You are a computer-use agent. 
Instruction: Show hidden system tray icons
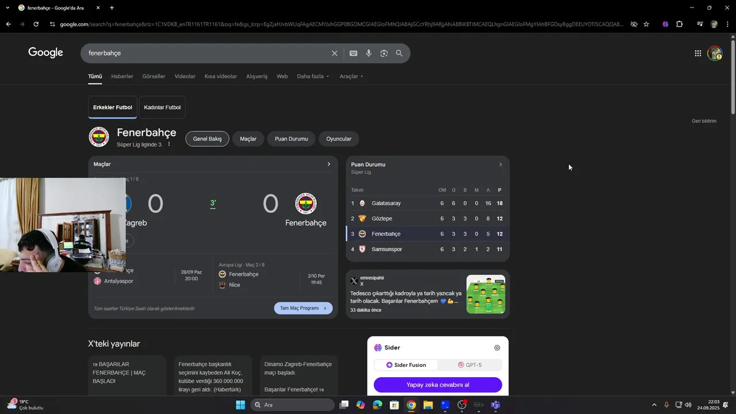tap(654, 405)
